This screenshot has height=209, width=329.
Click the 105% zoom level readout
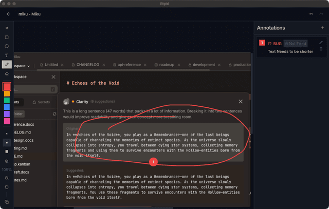click(x=7, y=169)
